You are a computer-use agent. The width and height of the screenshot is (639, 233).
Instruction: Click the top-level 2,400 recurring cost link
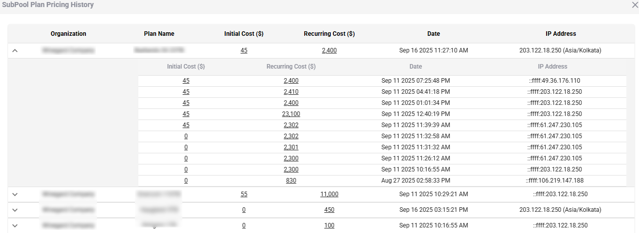tap(329, 50)
